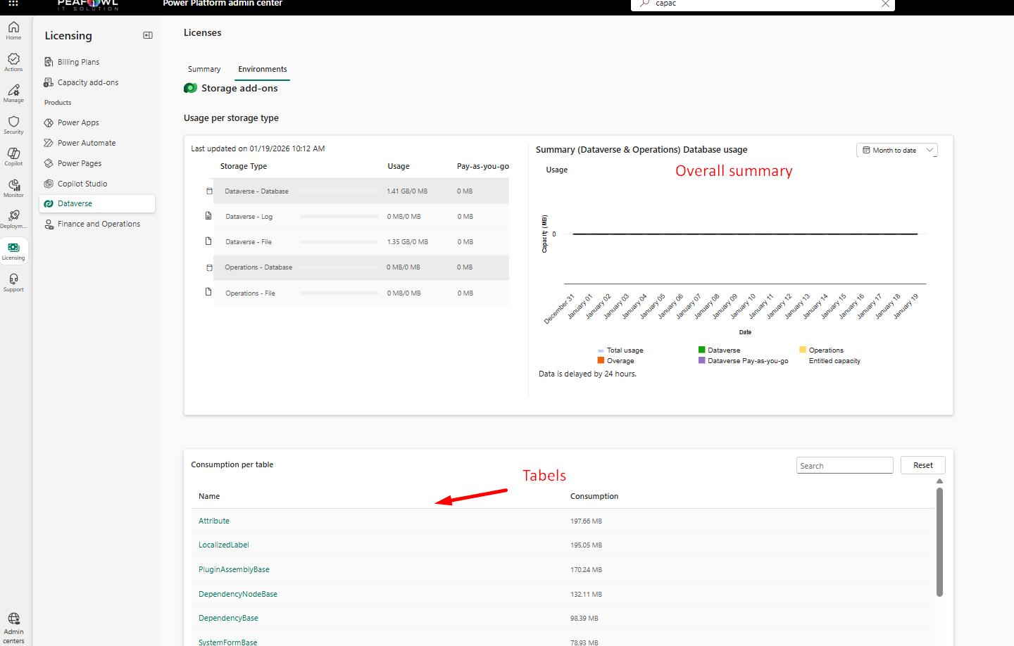Open the DependencyBase table link
Image resolution: width=1014 pixels, height=646 pixels.
228,618
